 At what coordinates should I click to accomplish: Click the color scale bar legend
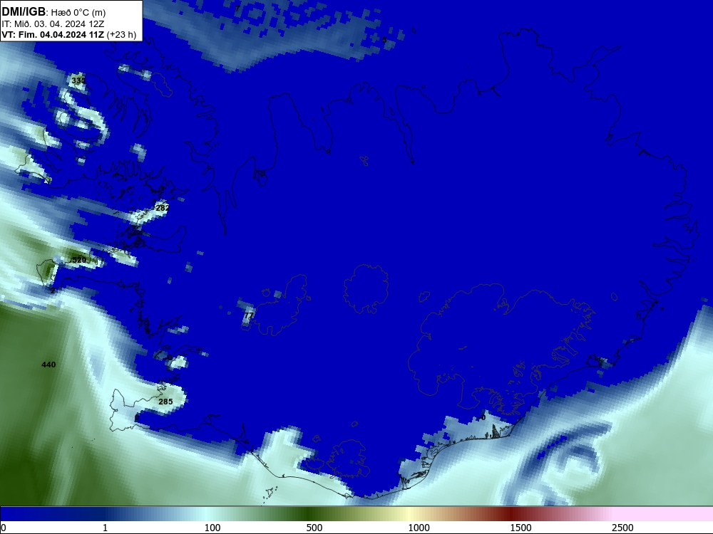(x=356, y=514)
